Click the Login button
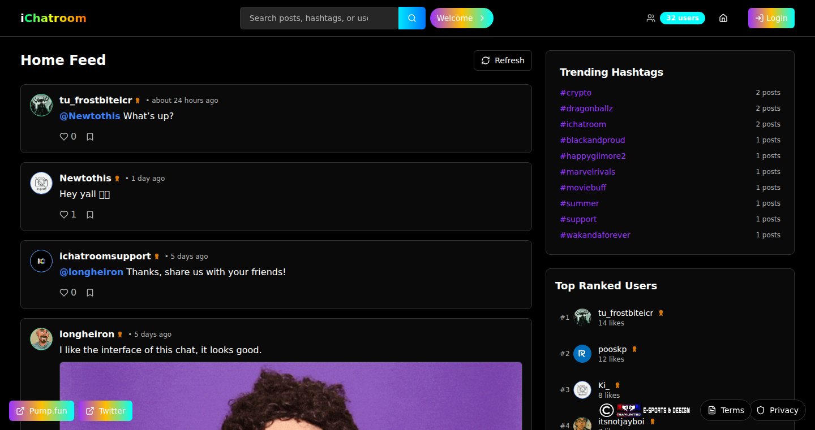 click(771, 18)
